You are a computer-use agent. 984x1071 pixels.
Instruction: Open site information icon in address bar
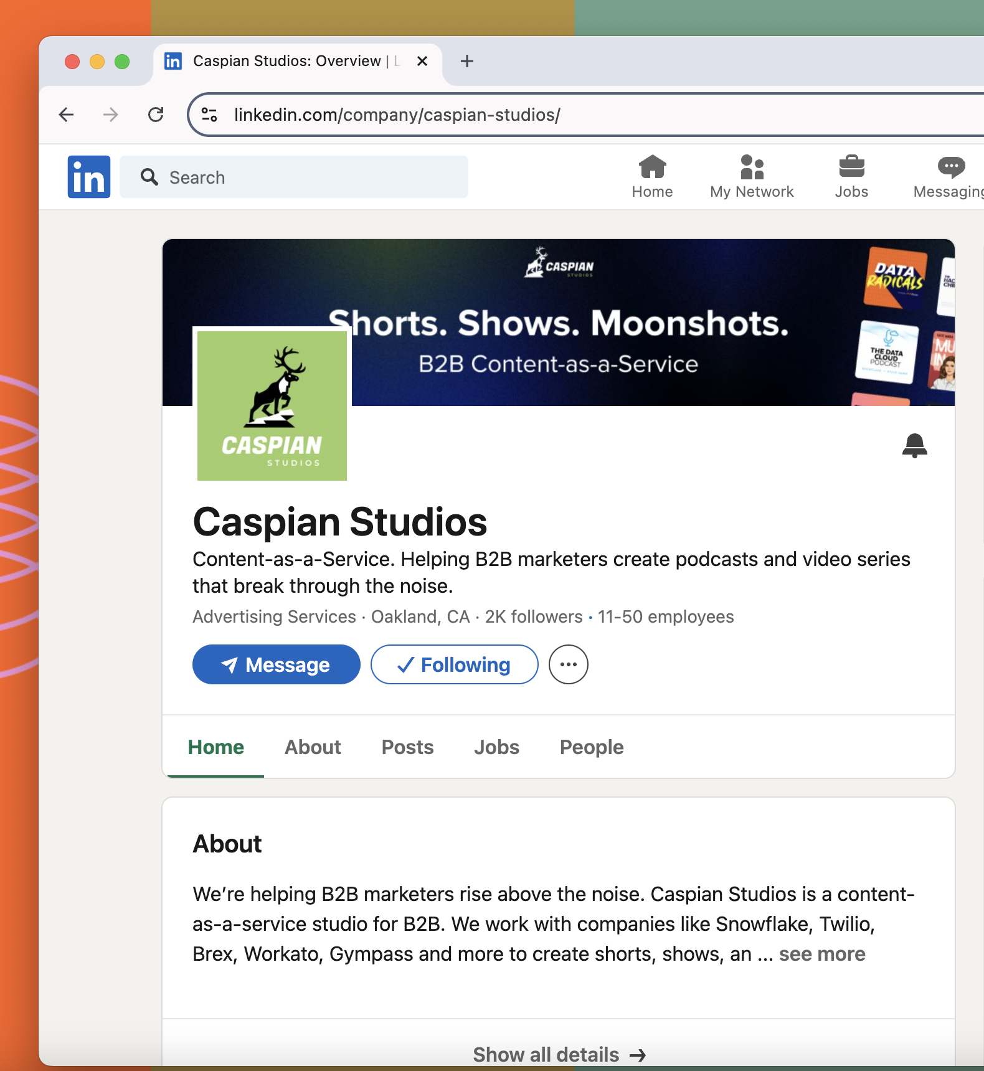tap(209, 115)
